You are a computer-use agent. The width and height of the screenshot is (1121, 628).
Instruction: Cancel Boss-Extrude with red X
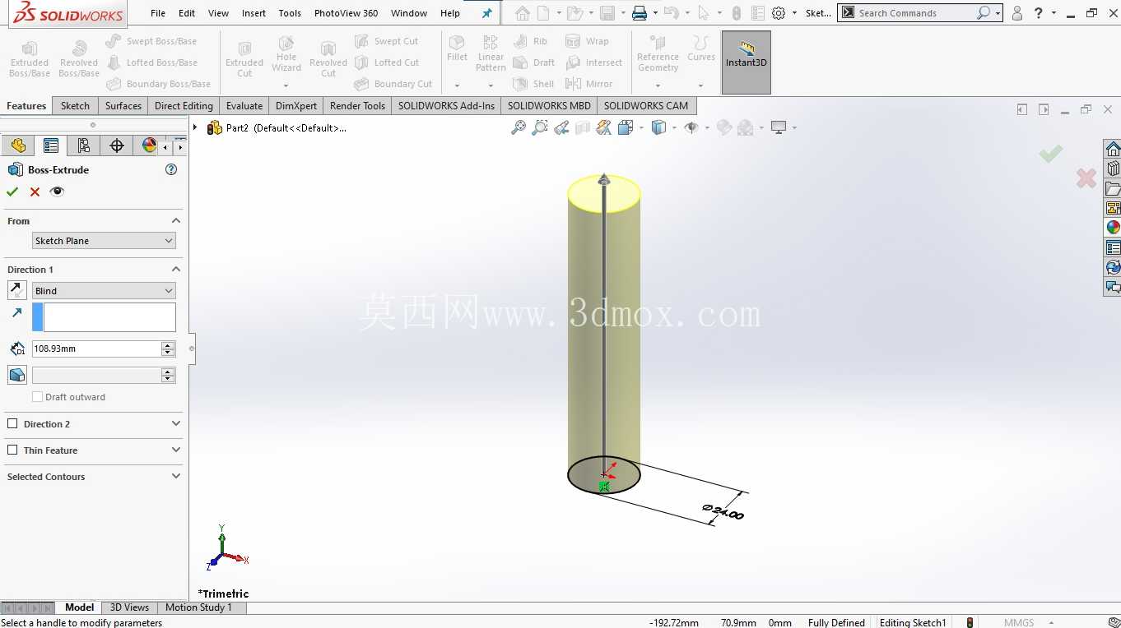tap(35, 192)
